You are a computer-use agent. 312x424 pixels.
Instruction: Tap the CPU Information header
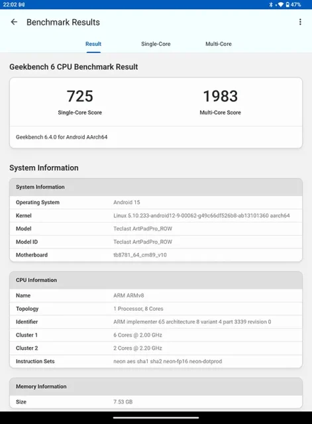(156, 280)
